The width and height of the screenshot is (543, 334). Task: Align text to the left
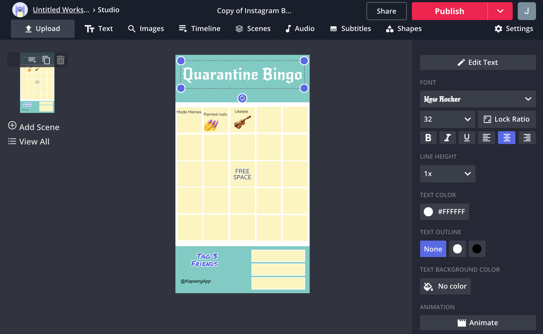[486, 138]
